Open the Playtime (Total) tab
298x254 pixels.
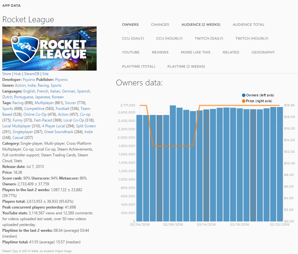pyautogui.click(x=139, y=66)
